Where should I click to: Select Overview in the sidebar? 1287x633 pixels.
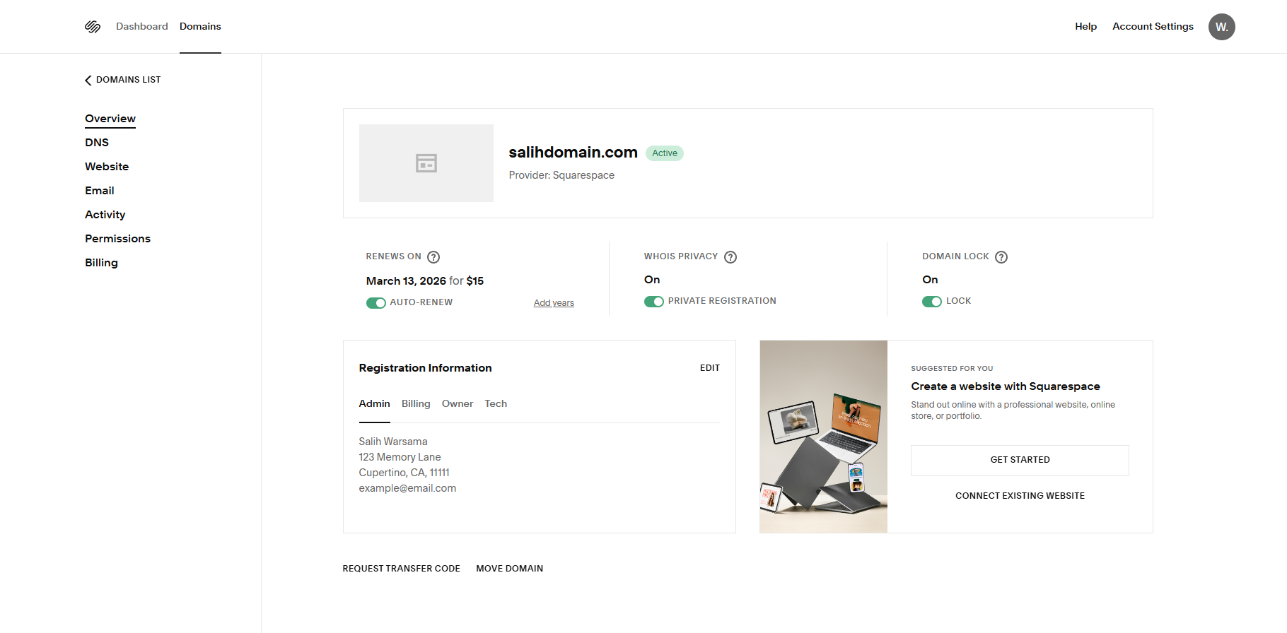pyautogui.click(x=110, y=119)
